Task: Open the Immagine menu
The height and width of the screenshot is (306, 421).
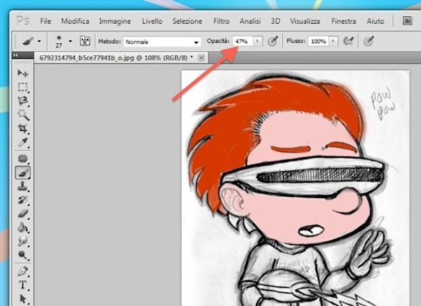Action: (x=115, y=21)
